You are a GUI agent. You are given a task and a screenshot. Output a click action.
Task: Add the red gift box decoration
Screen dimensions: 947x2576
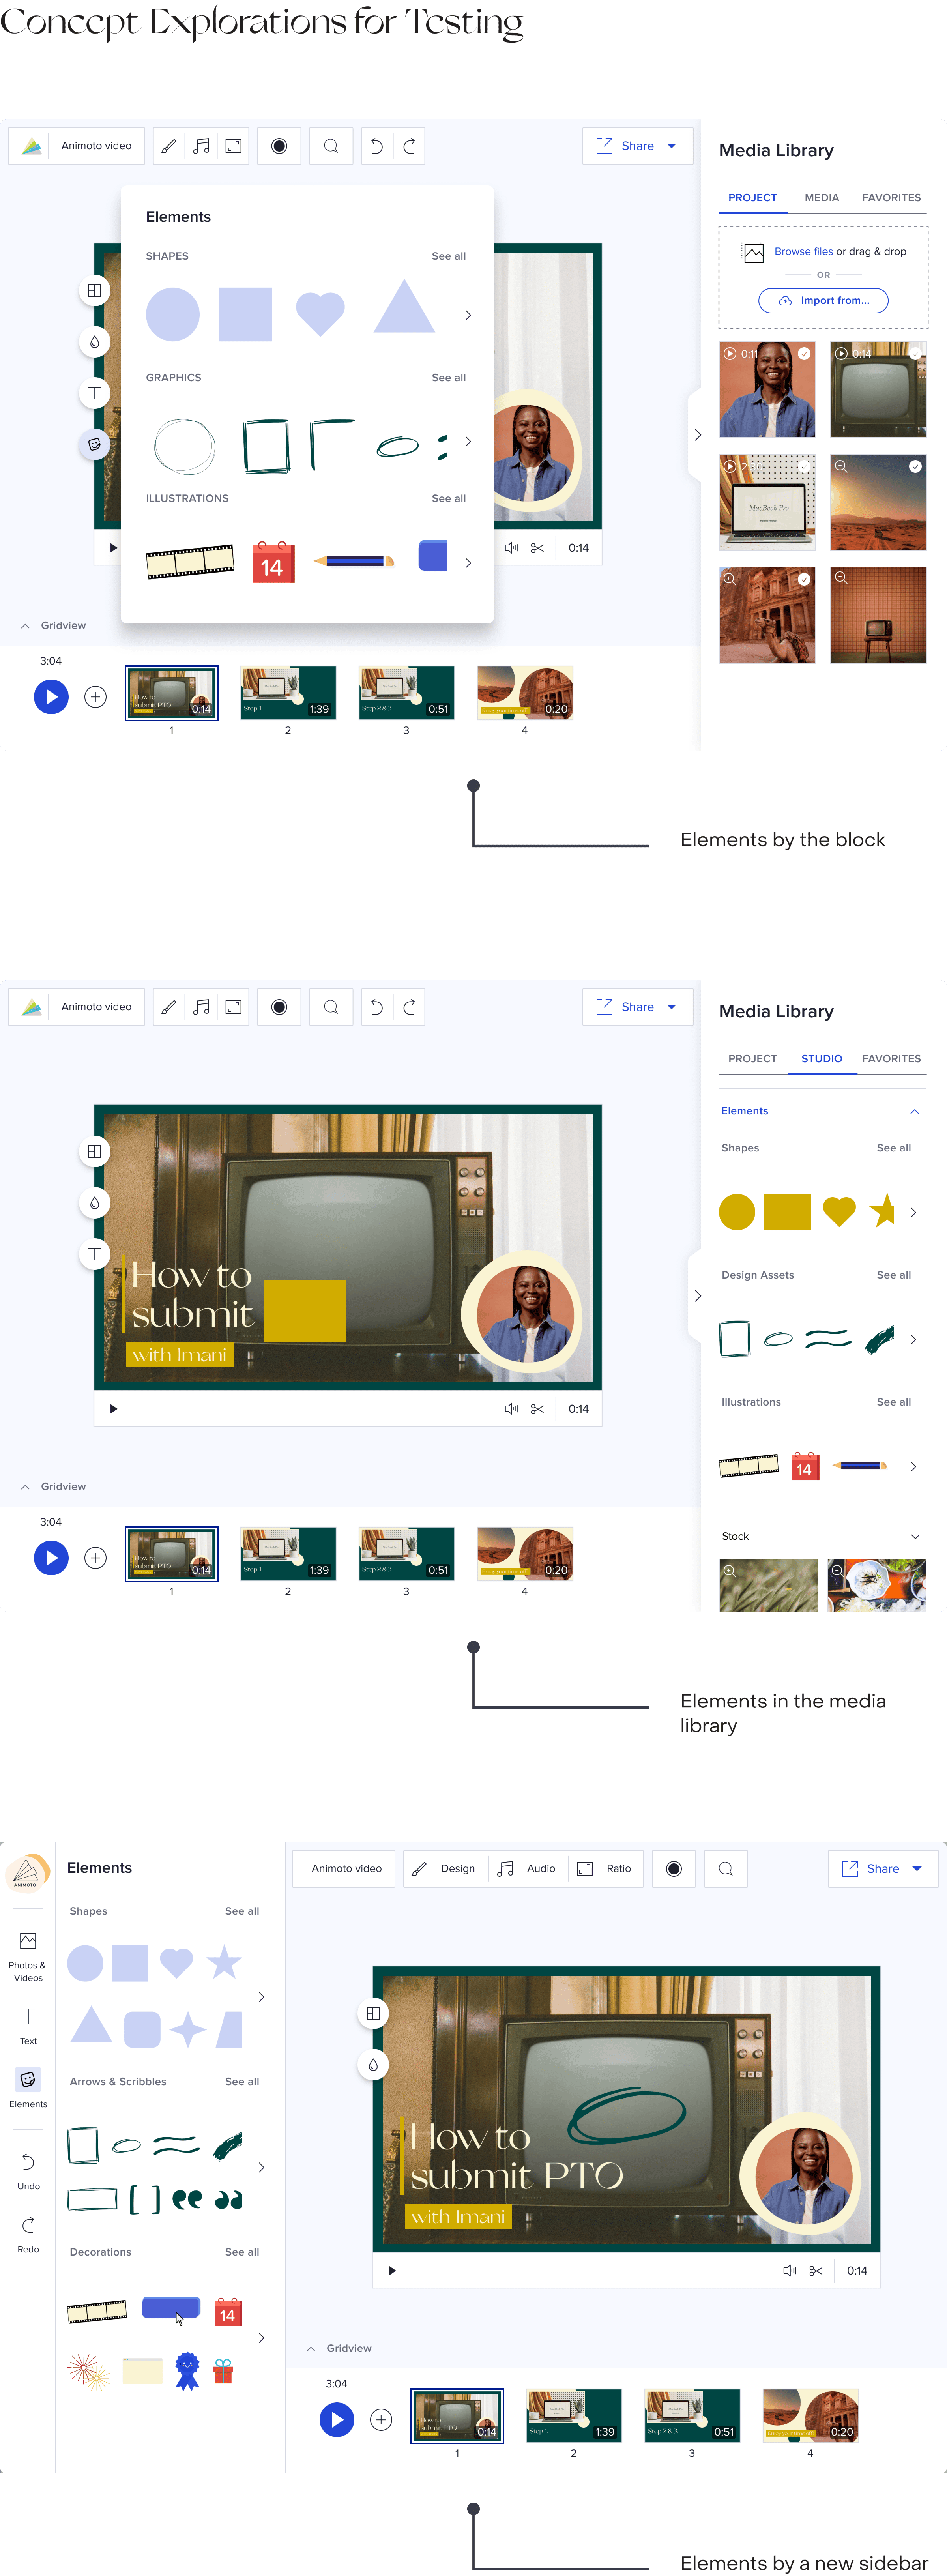point(223,2371)
